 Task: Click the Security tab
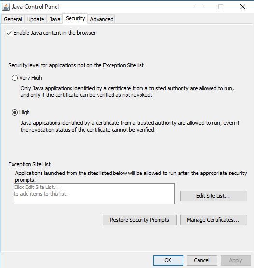pyautogui.click(x=75, y=18)
